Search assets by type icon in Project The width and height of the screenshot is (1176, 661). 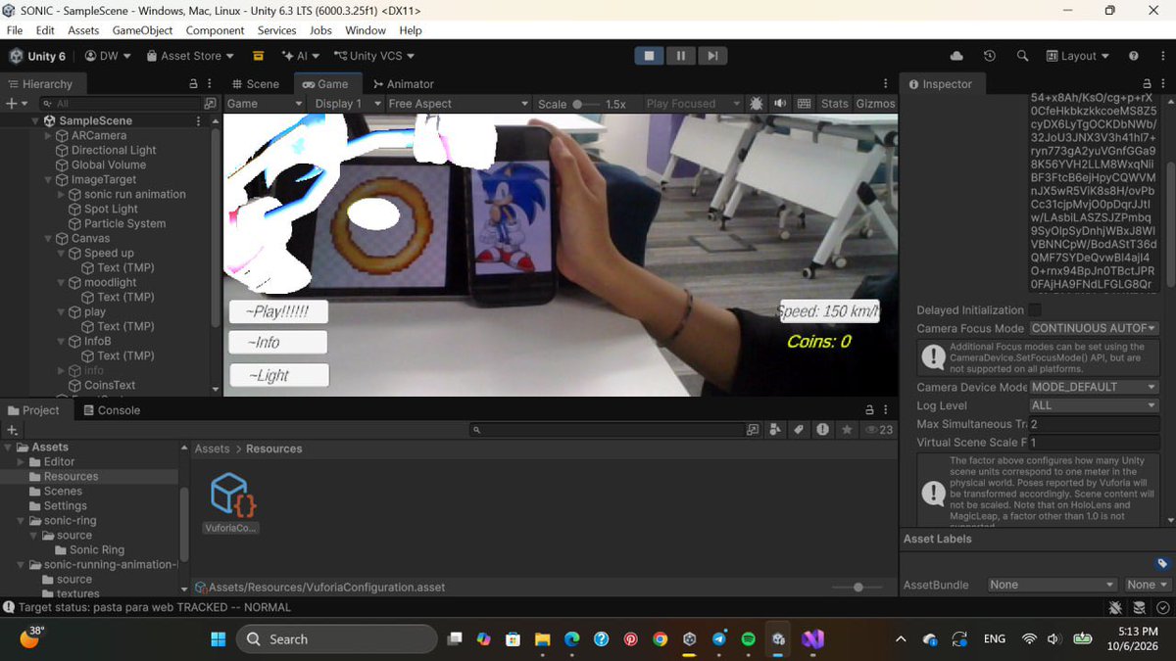tap(775, 430)
